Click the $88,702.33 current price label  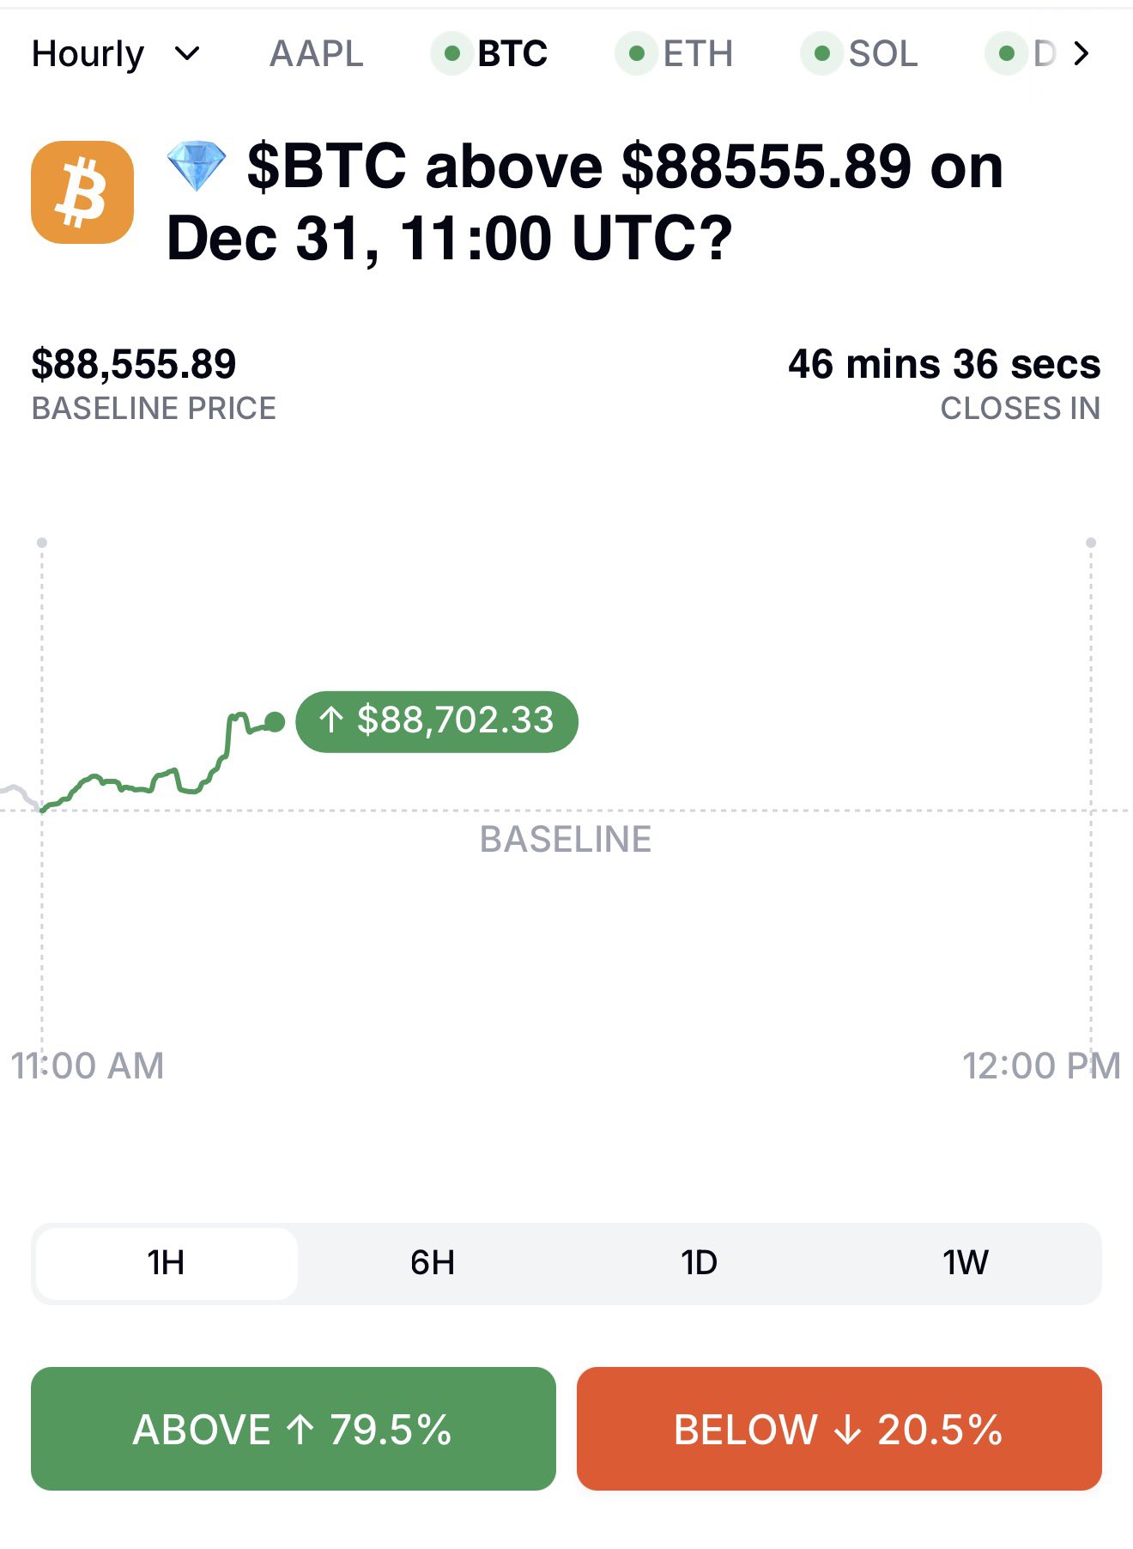[437, 721]
